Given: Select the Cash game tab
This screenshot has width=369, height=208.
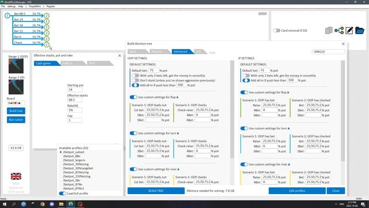Looking at the screenshot, I should (x=46, y=64).
